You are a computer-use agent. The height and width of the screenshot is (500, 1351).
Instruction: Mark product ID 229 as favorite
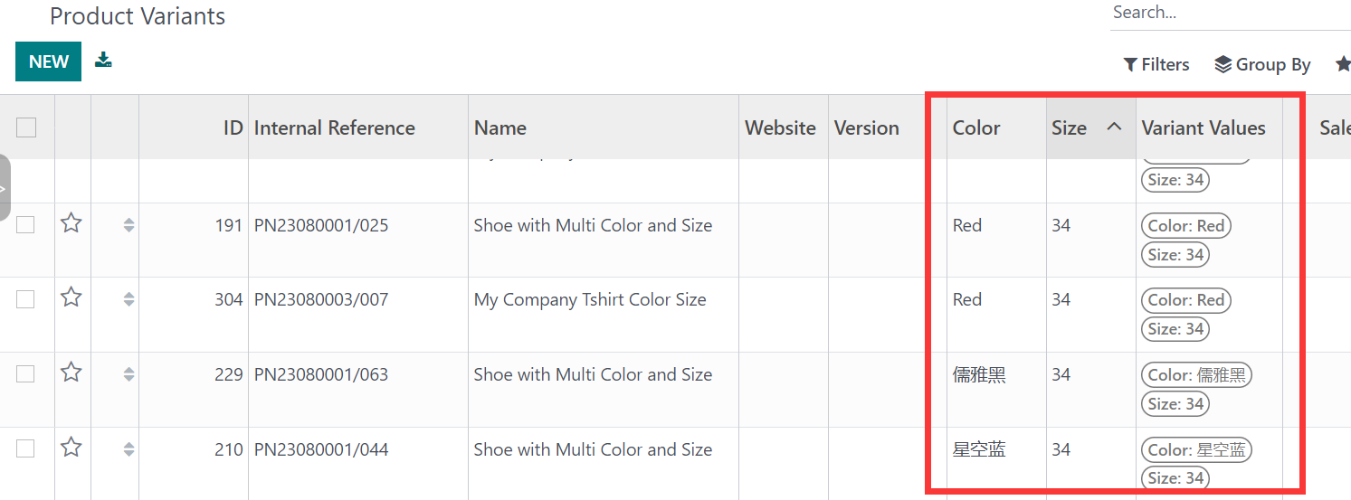tap(71, 373)
